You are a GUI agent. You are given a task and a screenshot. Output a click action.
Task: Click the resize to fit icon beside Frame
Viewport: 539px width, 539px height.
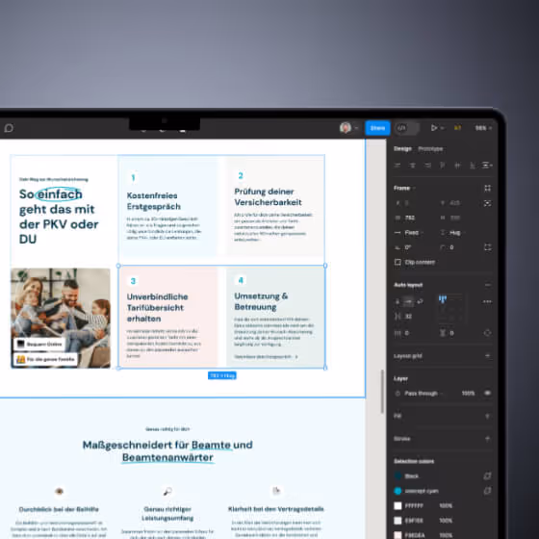pos(487,188)
